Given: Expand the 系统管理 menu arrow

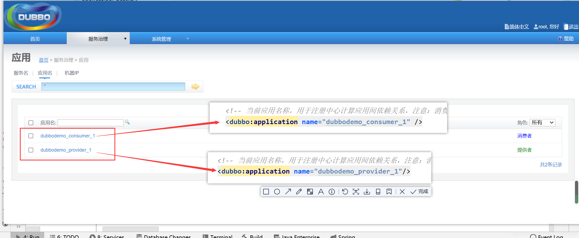Looking at the screenshot, I should pos(188,39).
